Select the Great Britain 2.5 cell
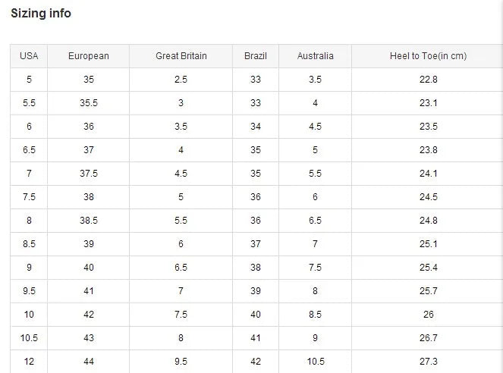 [181, 80]
